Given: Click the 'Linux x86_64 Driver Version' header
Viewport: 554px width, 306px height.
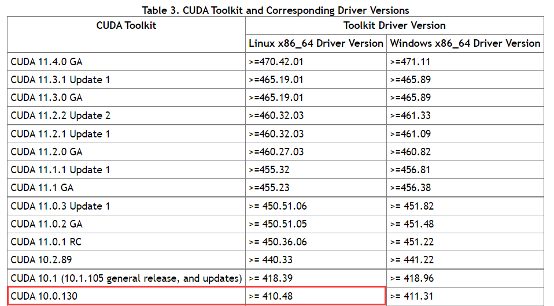Looking at the screenshot, I should (316, 43).
